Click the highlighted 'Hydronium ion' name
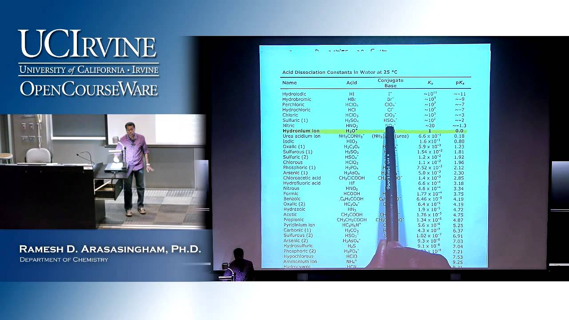Viewport: 569px width, 320px height. (x=301, y=131)
